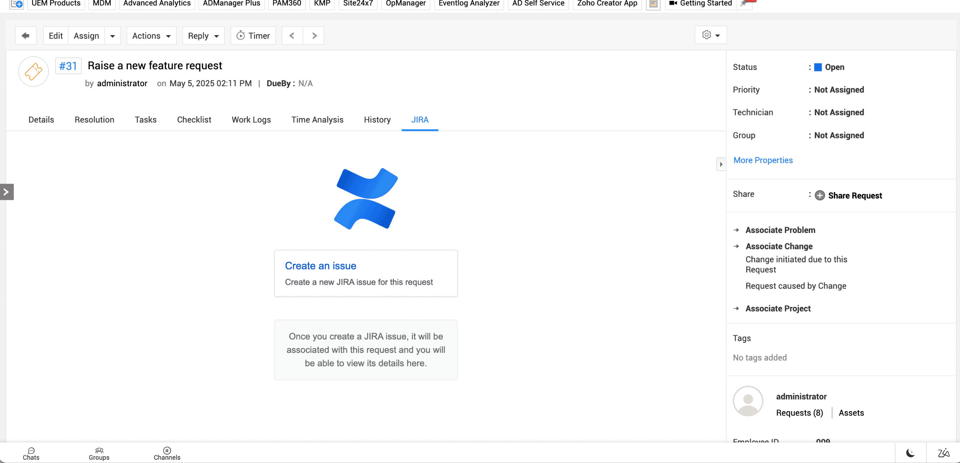Image resolution: width=960 pixels, height=463 pixels.
Task: Click the Confluence-style JIRA logo
Action: [366, 199]
